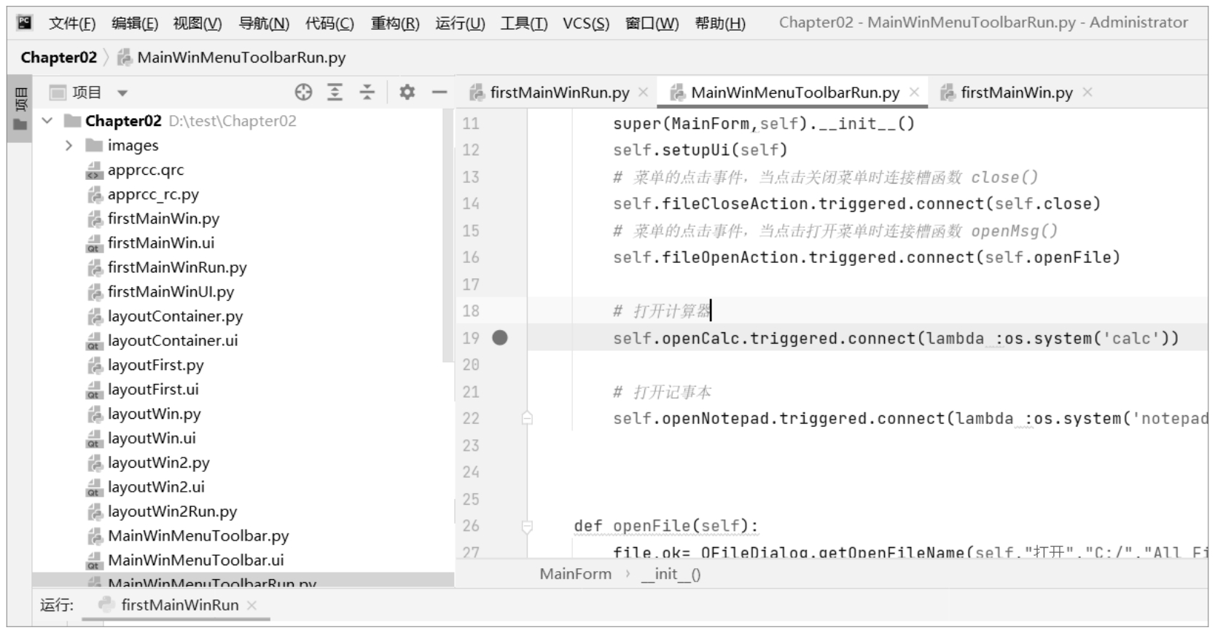Click Chapter02 in the navigation breadcrumb
1215x633 pixels.
[58, 58]
